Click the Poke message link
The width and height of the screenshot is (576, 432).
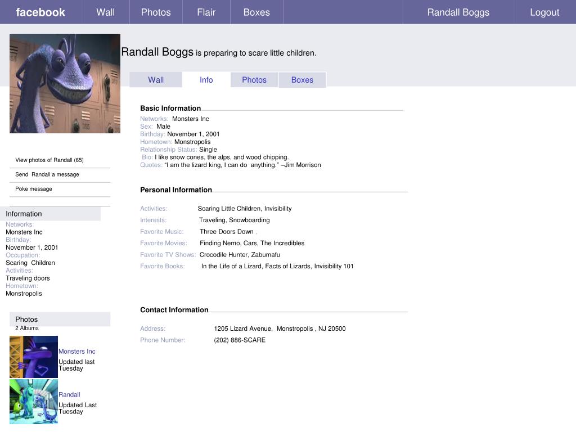(34, 189)
